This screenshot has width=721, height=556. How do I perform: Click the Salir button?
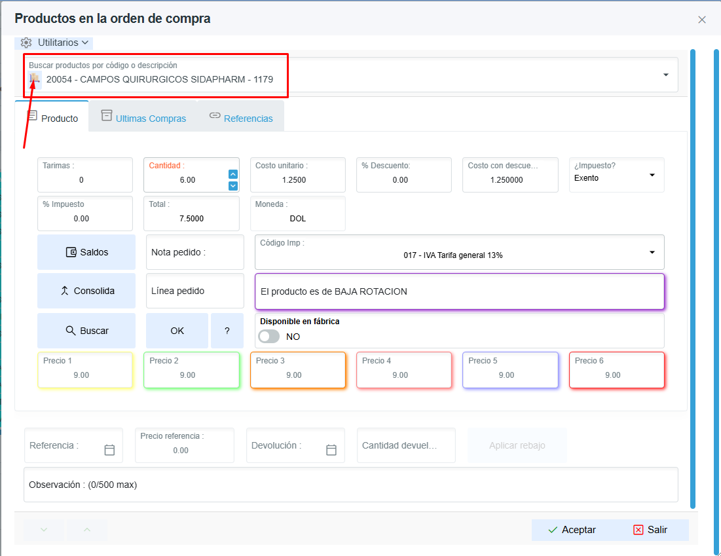click(x=650, y=530)
